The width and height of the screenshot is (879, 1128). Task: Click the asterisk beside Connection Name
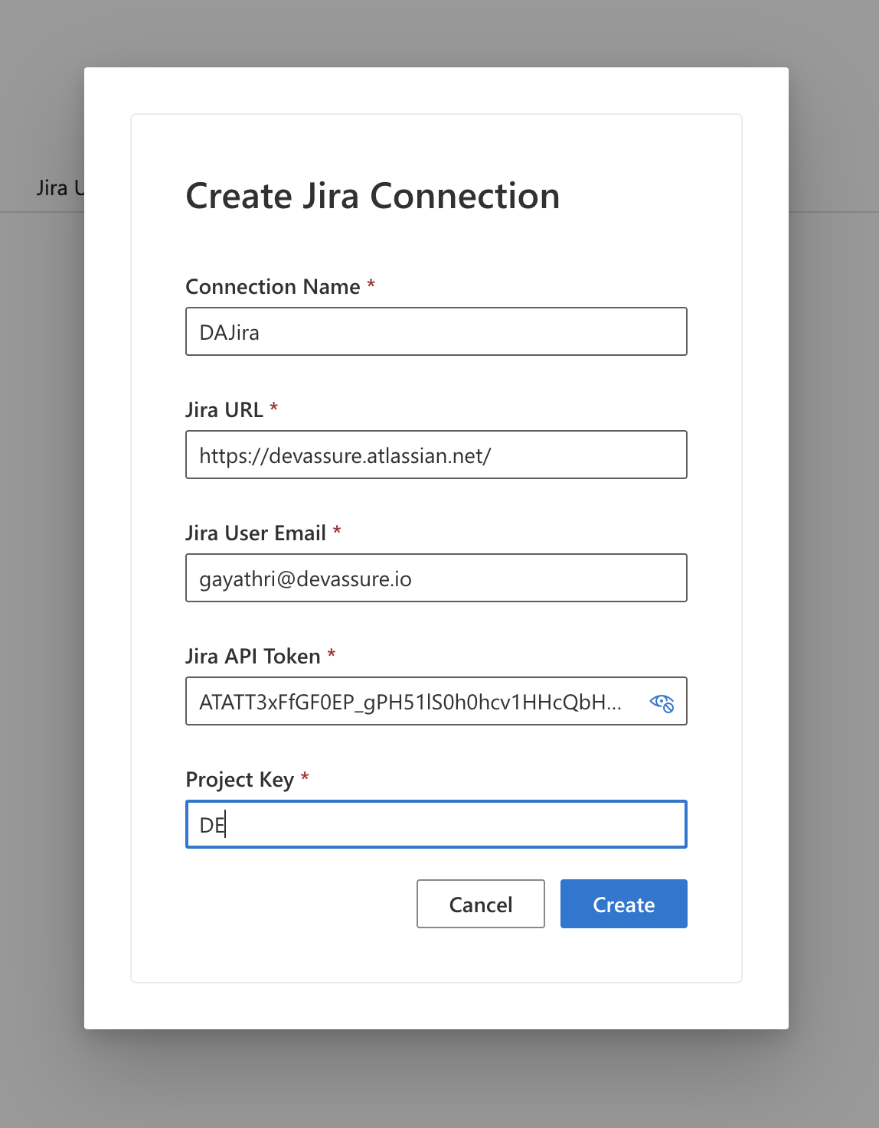[371, 285]
